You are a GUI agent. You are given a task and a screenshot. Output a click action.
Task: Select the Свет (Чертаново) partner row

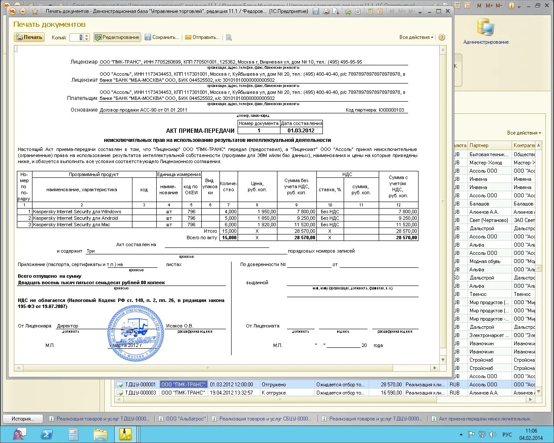point(489,220)
